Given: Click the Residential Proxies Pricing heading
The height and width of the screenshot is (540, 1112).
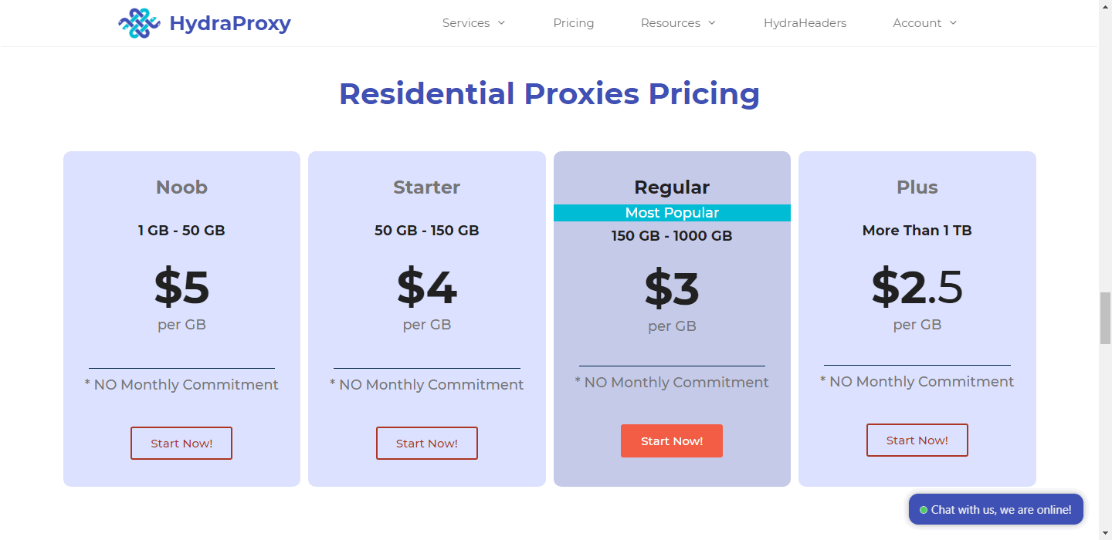Looking at the screenshot, I should [x=549, y=93].
